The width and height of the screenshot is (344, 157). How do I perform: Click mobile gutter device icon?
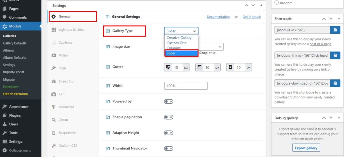(x=230, y=67)
